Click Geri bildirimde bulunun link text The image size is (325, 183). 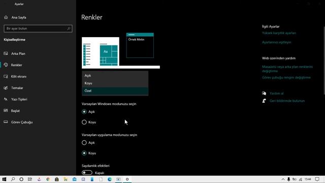287,101
